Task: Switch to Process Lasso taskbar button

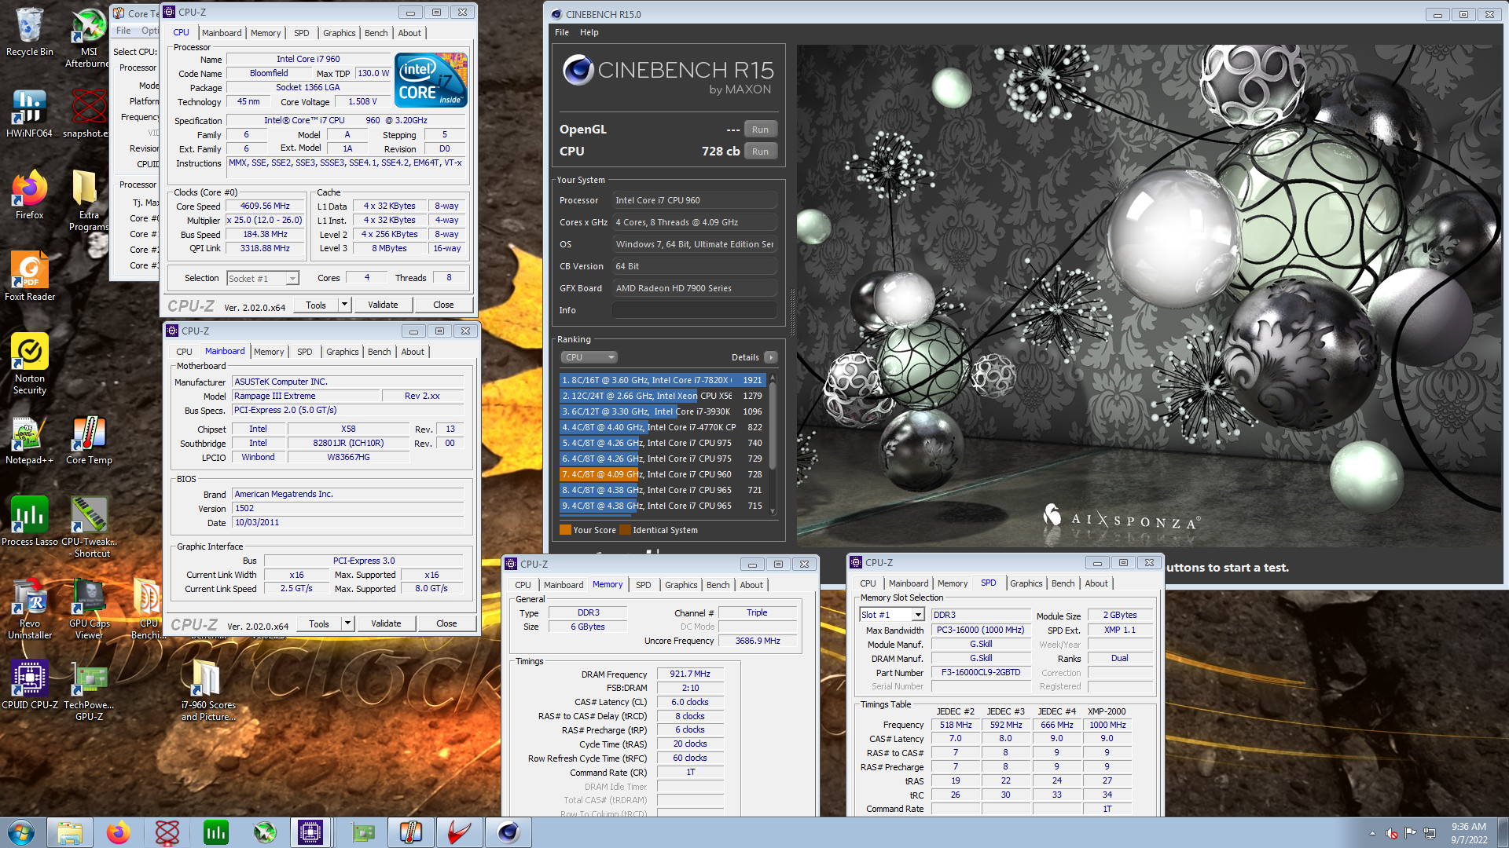Action: (216, 832)
